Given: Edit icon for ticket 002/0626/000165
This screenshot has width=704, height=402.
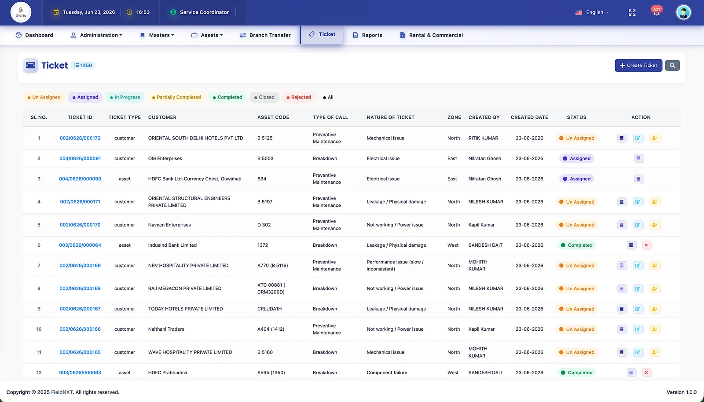Looking at the screenshot, I should click(x=637, y=352).
